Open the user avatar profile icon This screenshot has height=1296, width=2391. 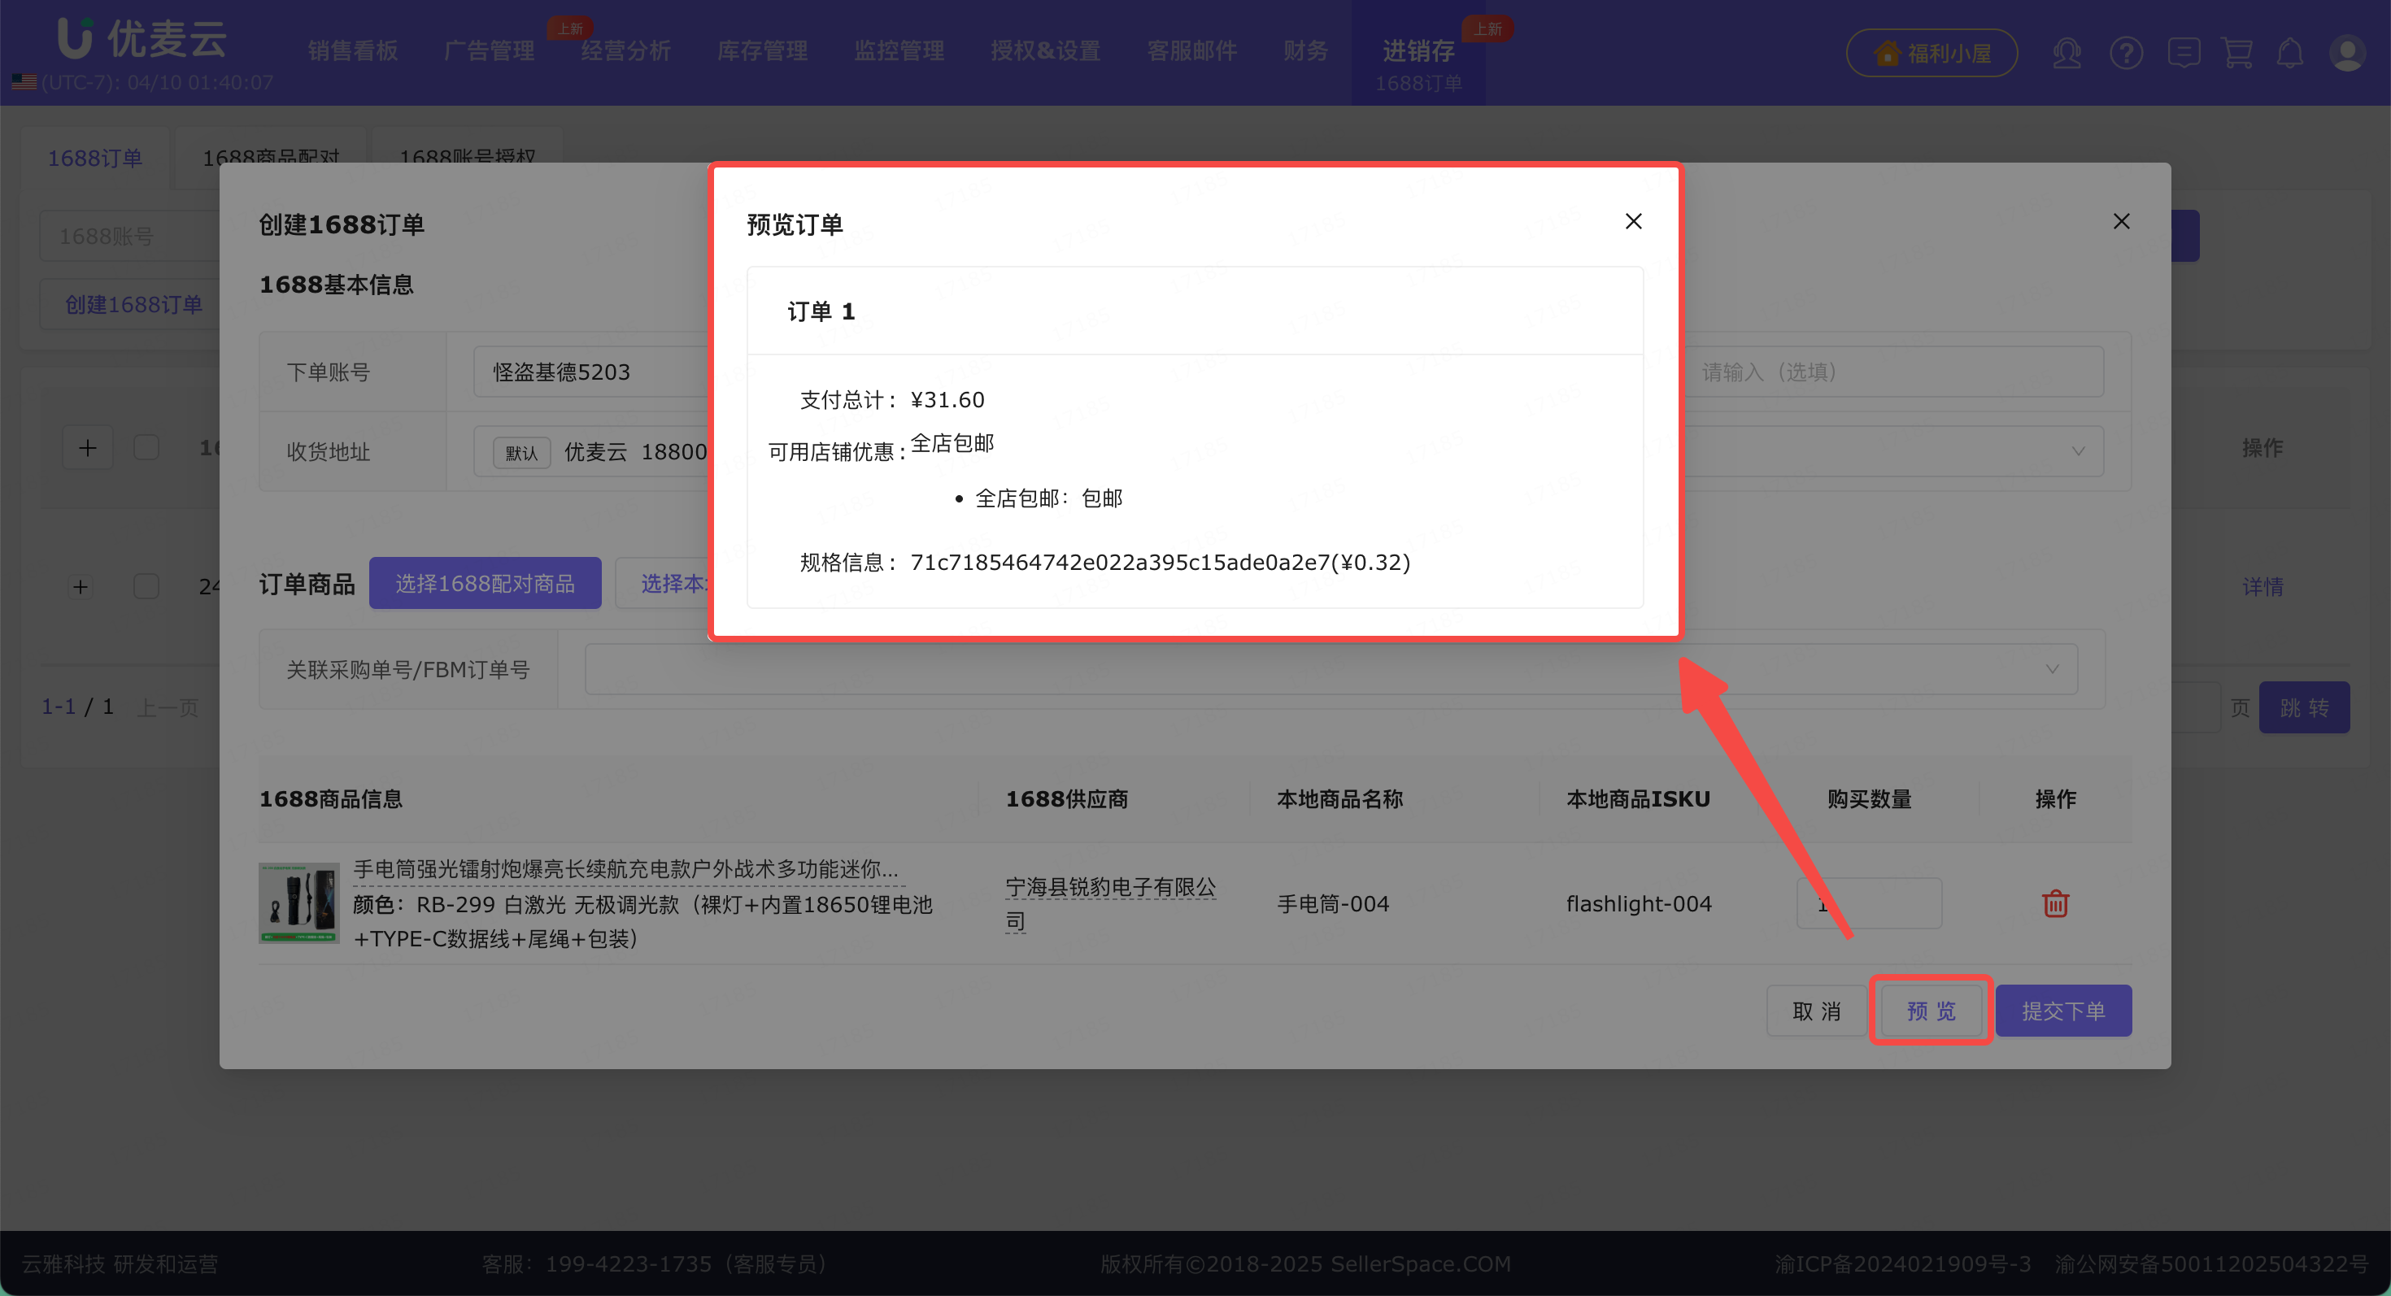tap(2347, 53)
